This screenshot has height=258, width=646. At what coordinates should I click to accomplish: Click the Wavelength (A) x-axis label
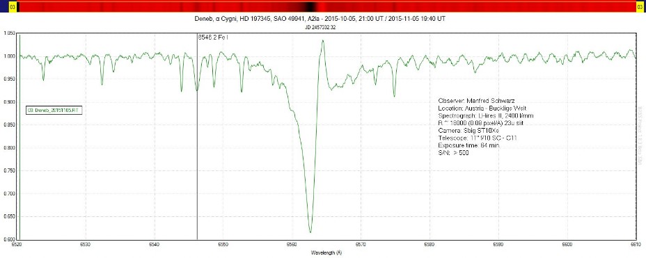pos(326,252)
